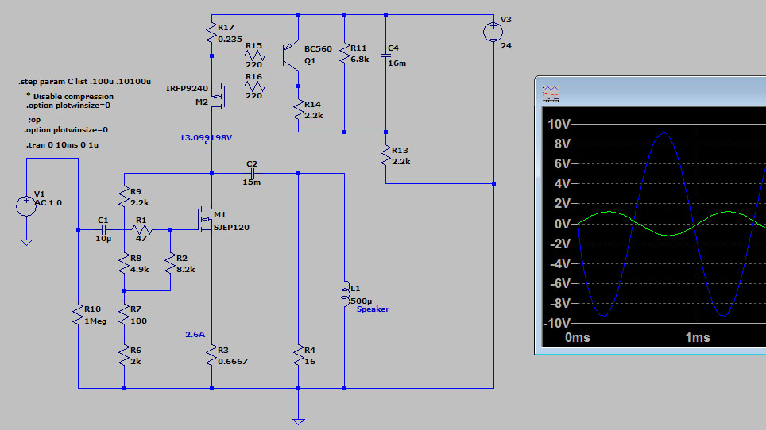Select capacitor C1 symbol
766x430 pixels.
coord(103,229)
